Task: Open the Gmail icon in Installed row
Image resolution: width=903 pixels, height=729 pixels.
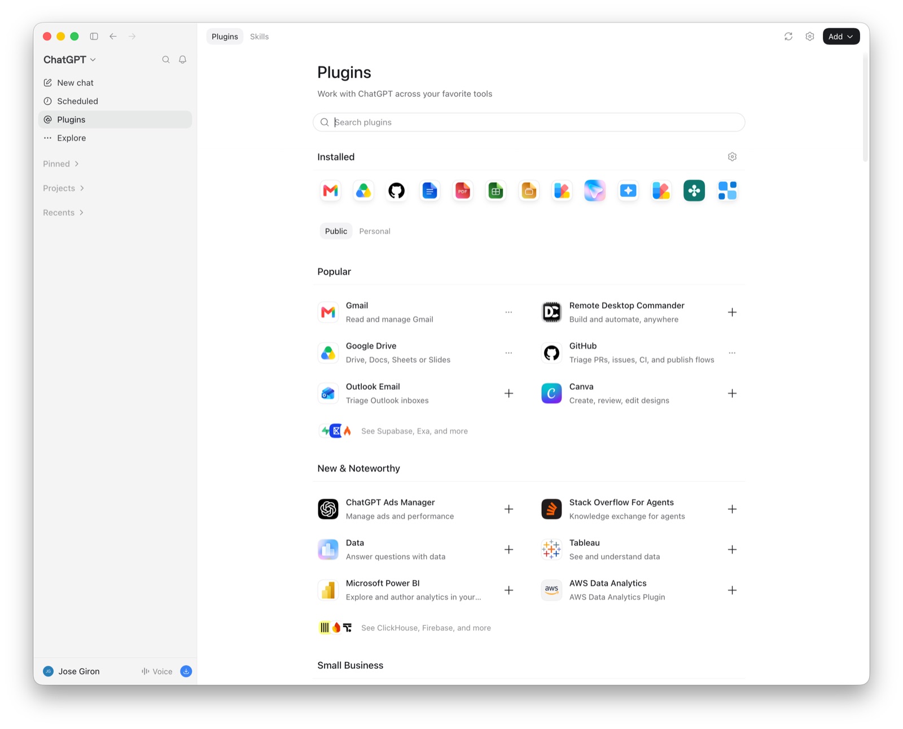Action: pyautogui.click(x=331, y=191)
